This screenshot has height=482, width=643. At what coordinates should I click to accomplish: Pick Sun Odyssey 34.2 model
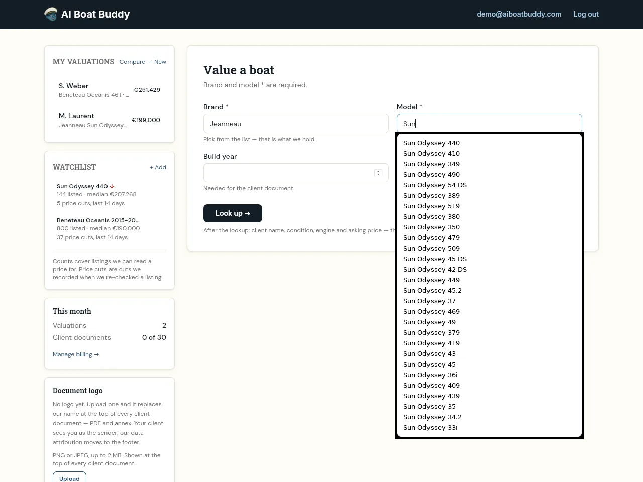click(489, 417)
